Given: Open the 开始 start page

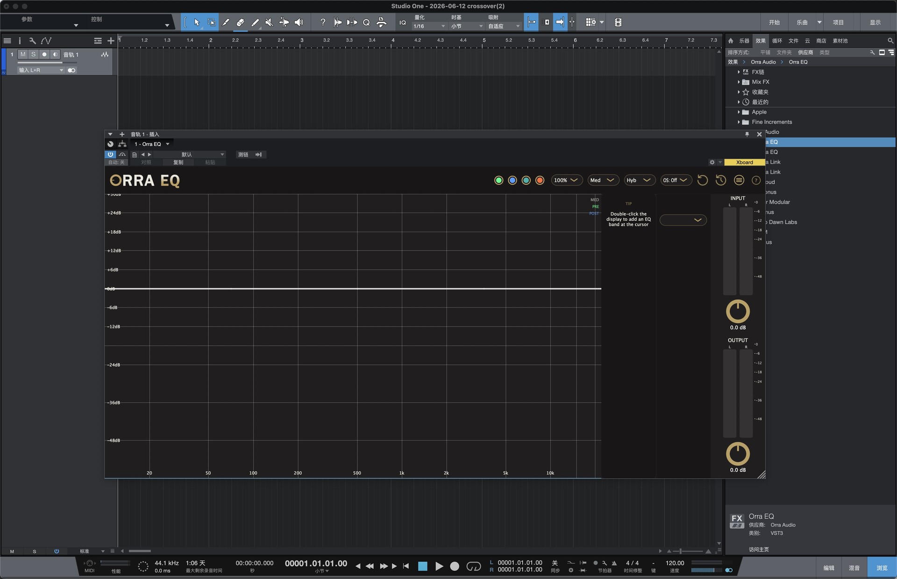Looking at the screenshot, I should coord(774,22).
